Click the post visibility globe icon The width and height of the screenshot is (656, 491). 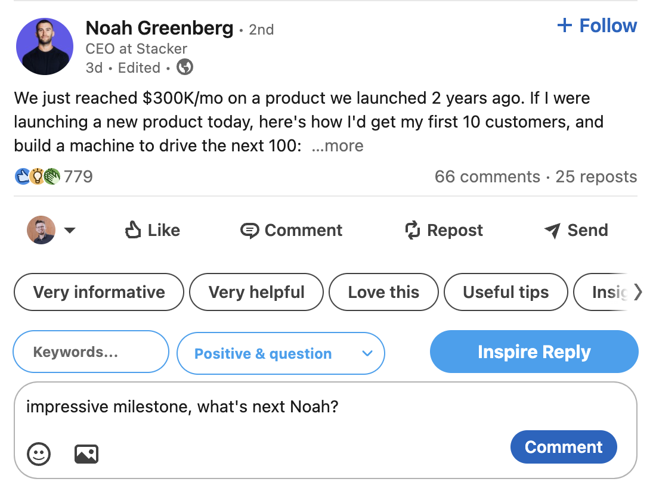click(184, 67)
